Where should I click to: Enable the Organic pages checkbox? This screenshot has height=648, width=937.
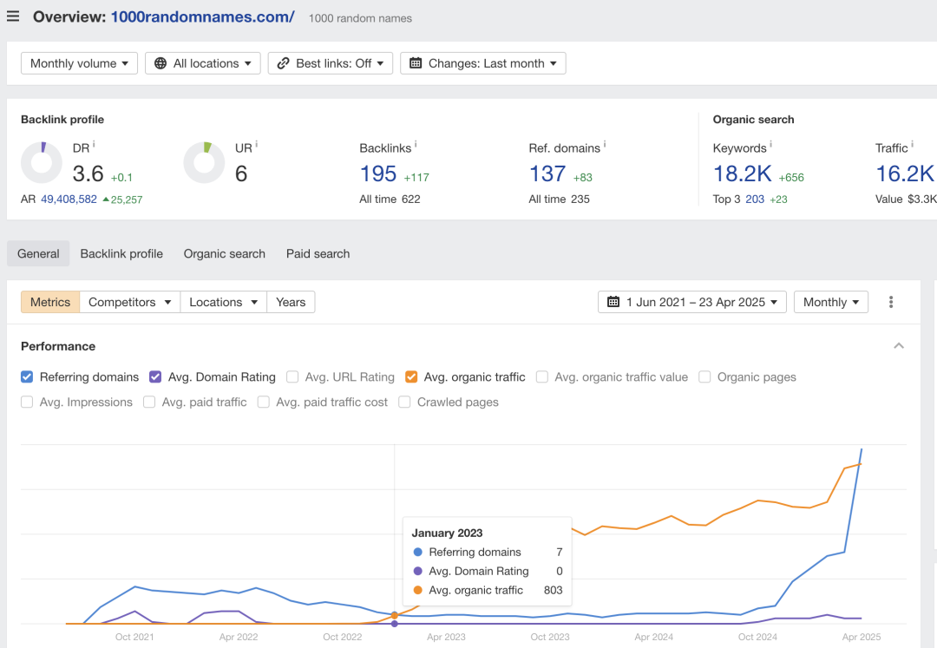[x=704, y=376]
